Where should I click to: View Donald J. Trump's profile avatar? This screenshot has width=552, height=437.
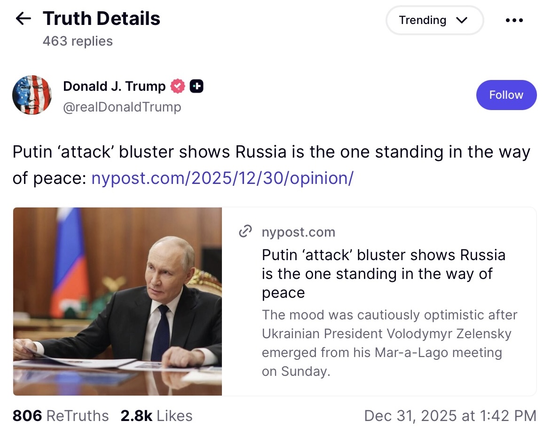coord(32,95)
